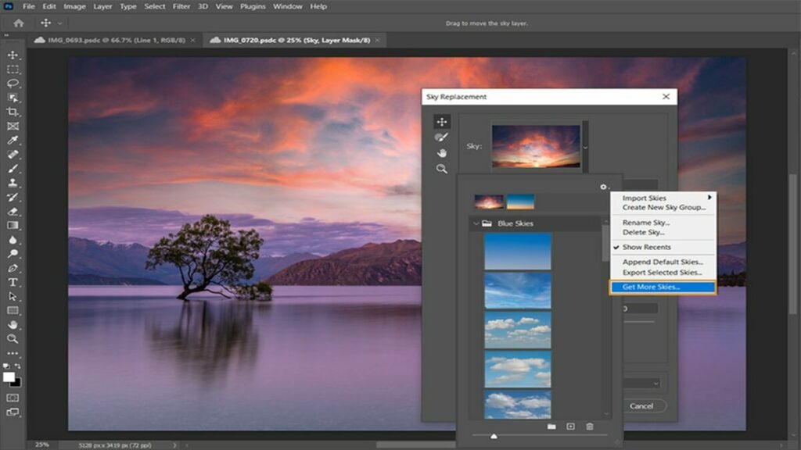Collapse the Blue Skies group

coord(477,223)
